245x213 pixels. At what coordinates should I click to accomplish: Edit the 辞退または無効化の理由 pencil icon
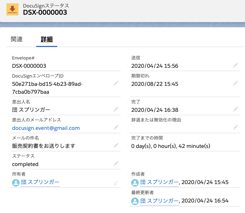(x=236, y=127)
